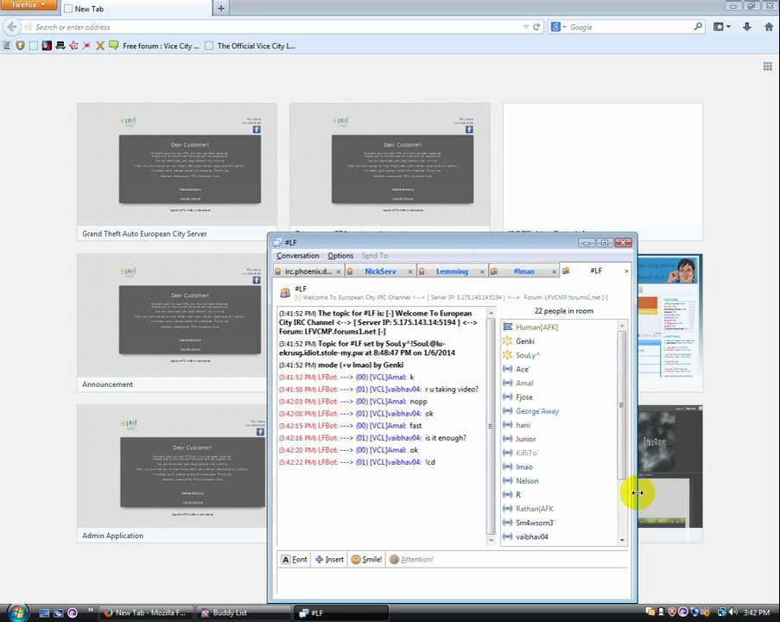The image size is (780, 622).
Task: Focus the Search or enter address bar
Action: pyautogui.click(x=276, y=27)
